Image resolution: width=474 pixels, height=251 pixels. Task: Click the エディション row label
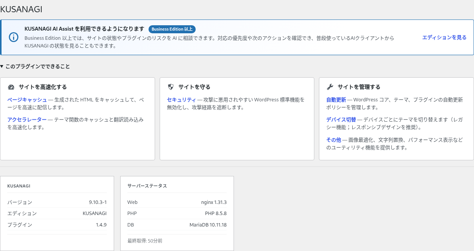(22, 214)
